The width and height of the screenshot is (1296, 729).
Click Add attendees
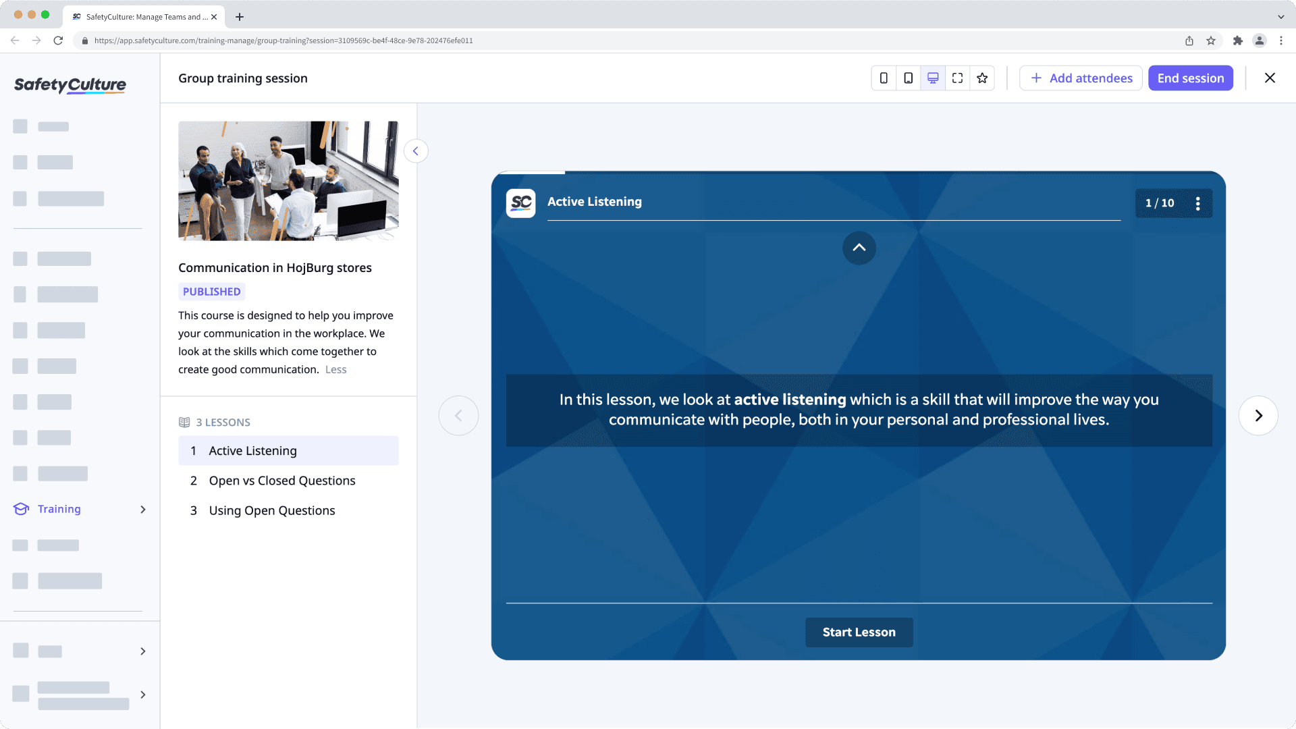[x=1081, y=78]
